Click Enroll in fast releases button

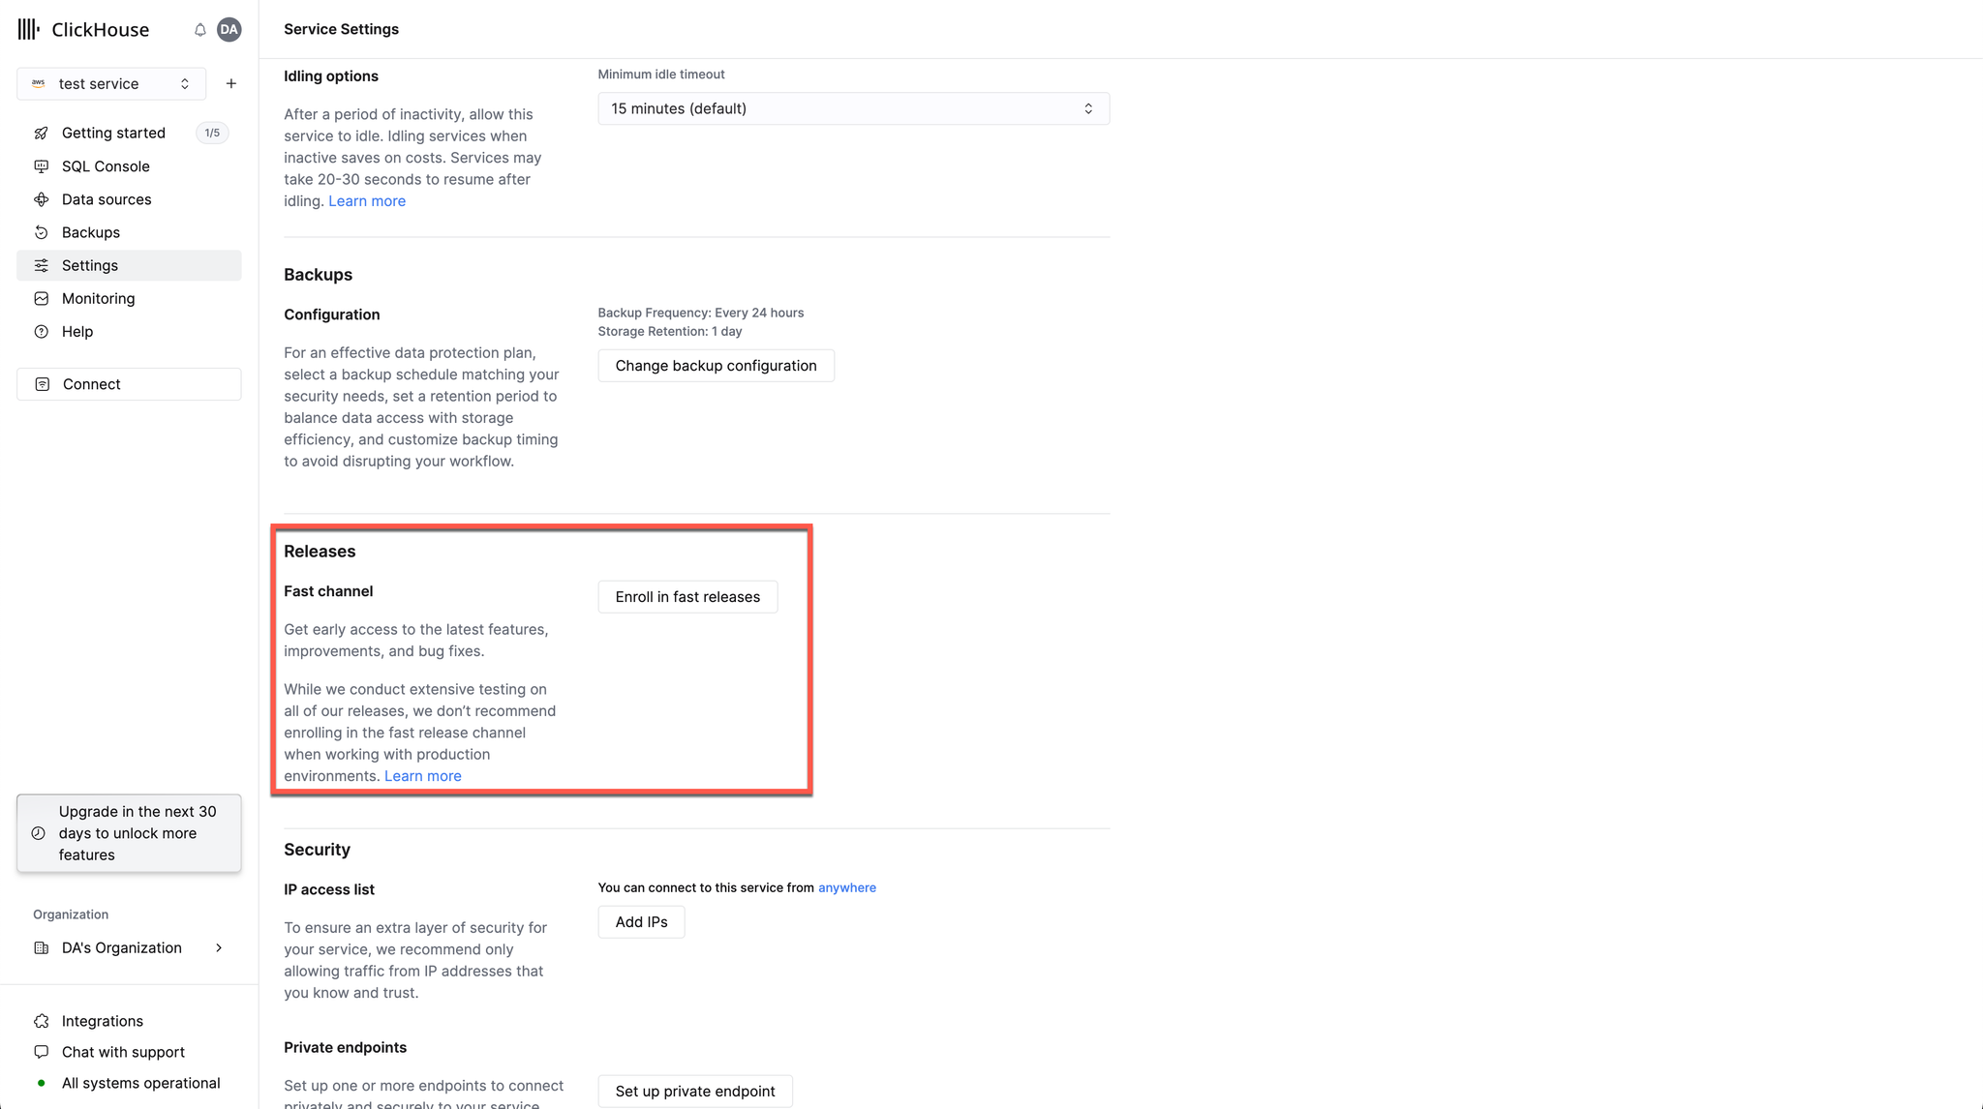pos(687,597)
